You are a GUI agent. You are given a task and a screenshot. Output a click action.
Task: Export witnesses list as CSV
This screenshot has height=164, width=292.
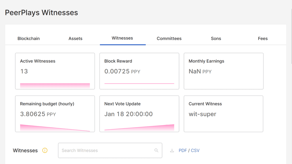pyautogui.click(x=195, y=150)
